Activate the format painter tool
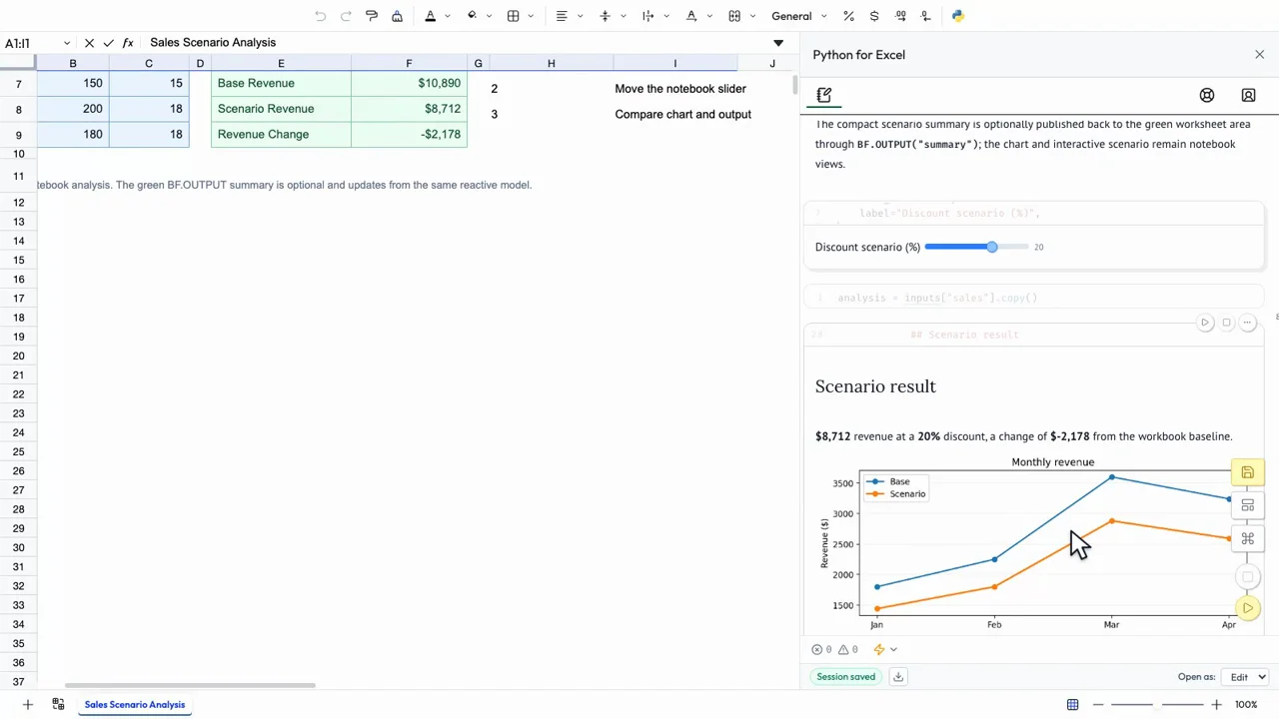 372,16
